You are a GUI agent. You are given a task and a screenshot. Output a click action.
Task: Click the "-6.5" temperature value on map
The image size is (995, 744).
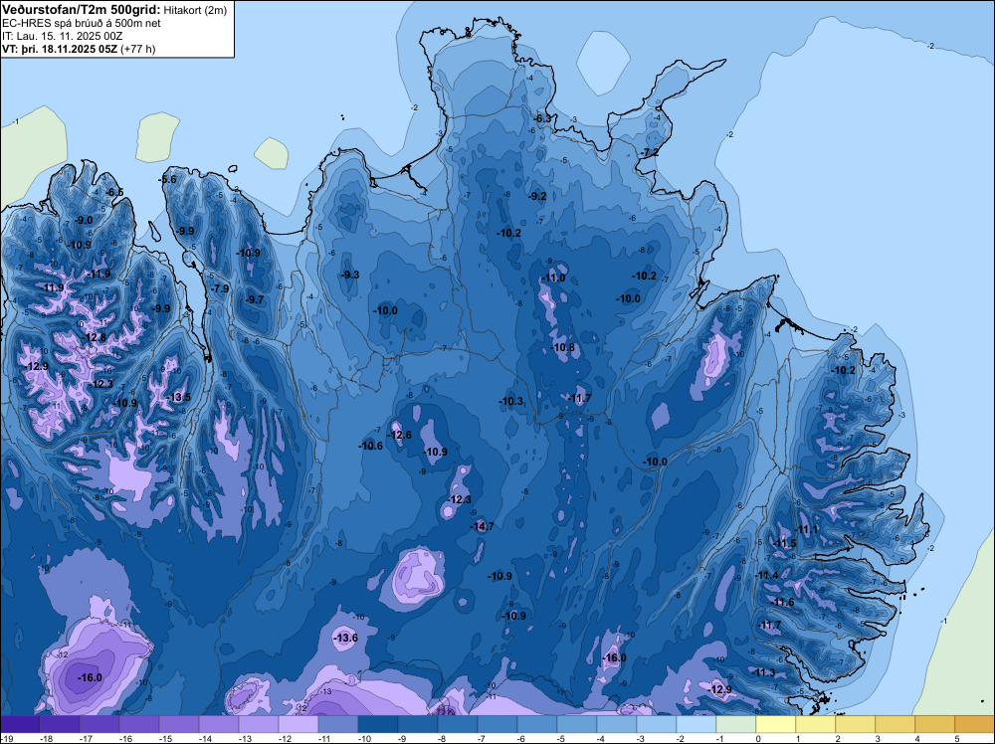coord(114,193)
